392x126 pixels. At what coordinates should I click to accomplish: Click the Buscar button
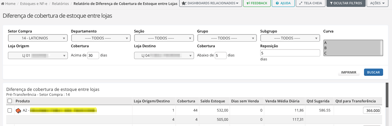tap(374, 73)
